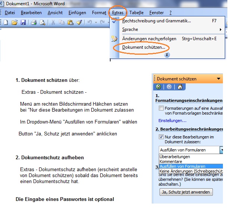Save document using floppy disk icon
This screenshot has width=230, height=208.
[x=23, y=23]
